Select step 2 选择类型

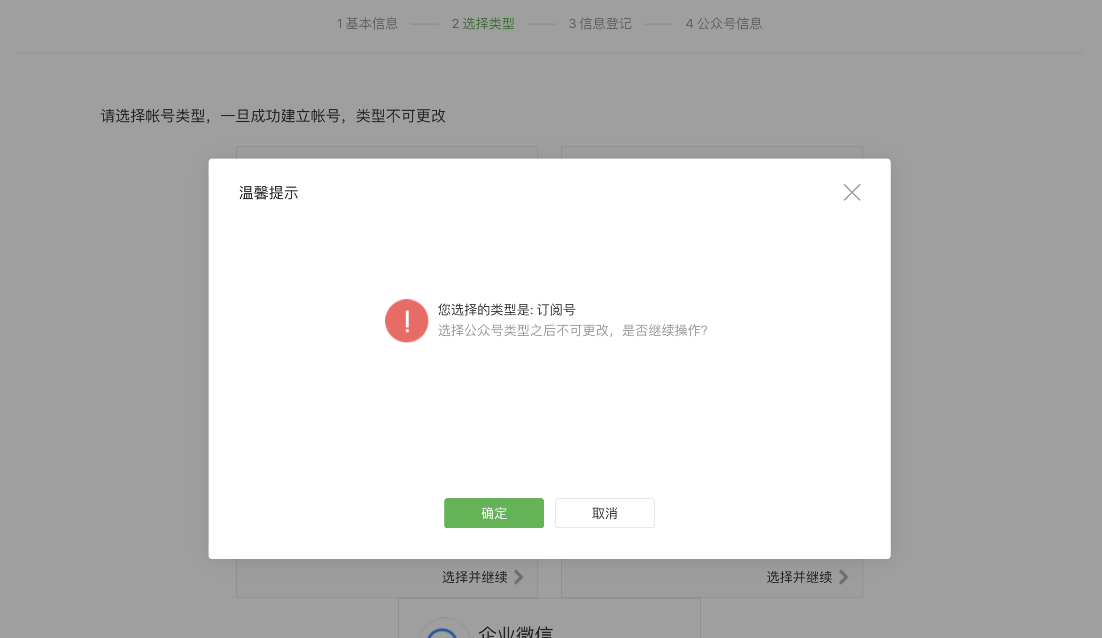483,23
